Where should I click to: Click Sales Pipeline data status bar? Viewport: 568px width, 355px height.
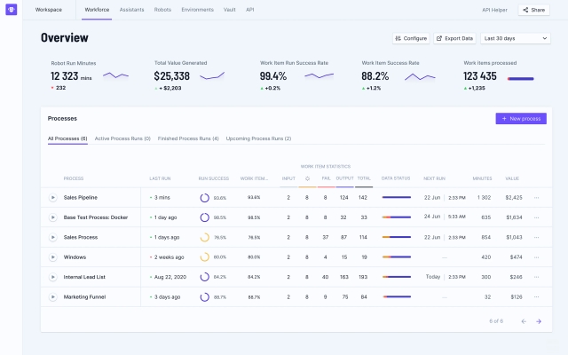pos(396,197)
